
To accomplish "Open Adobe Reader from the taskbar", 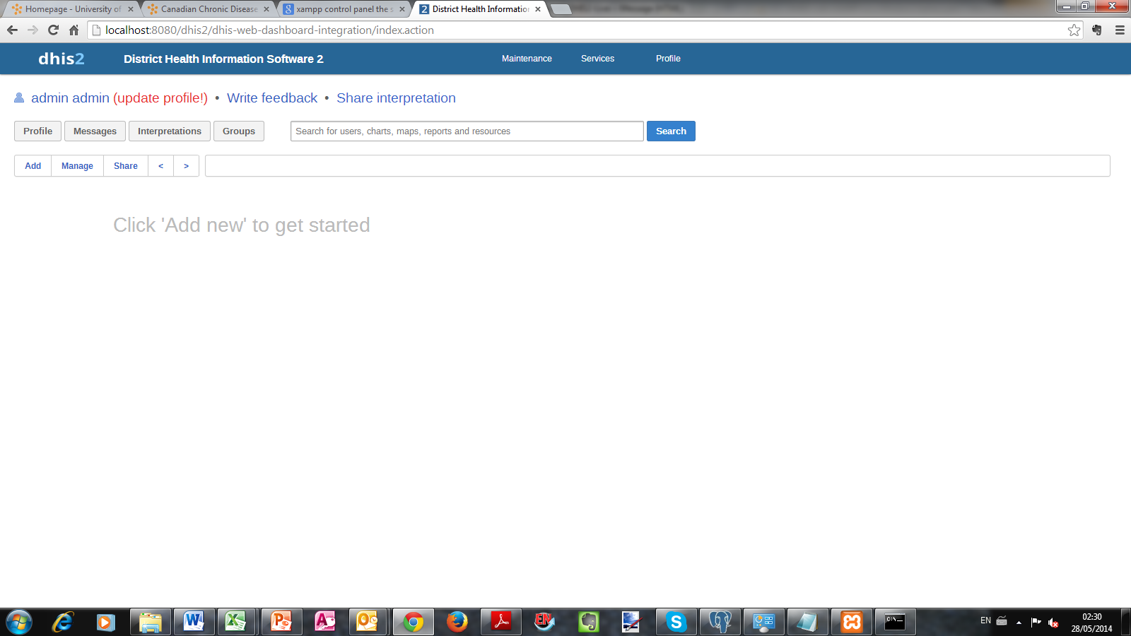I will [x=501, y=622].
